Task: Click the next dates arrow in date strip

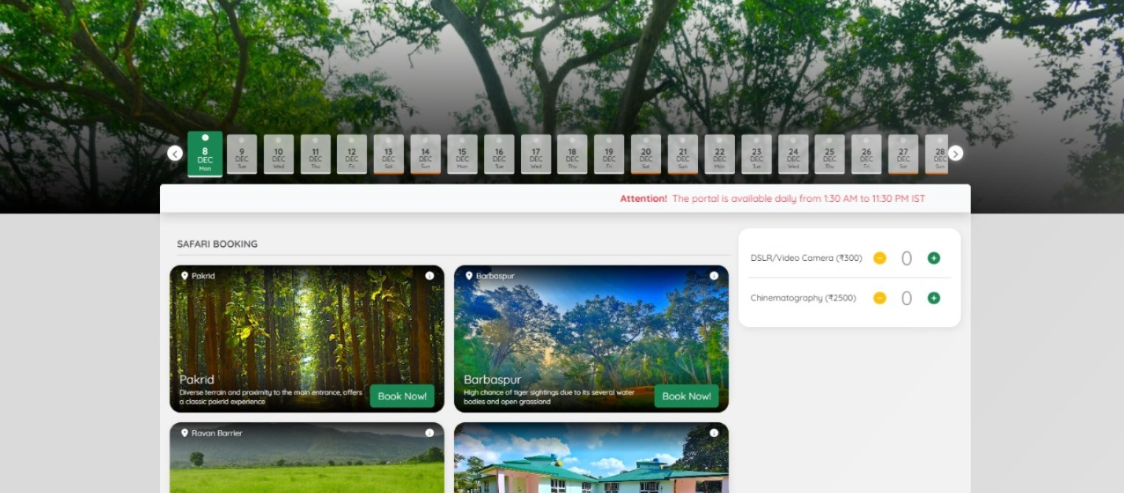Action: coord(955,153)
